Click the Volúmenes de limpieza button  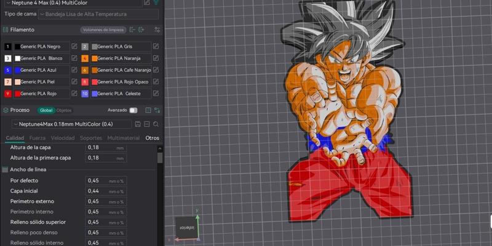coord(103,29)
